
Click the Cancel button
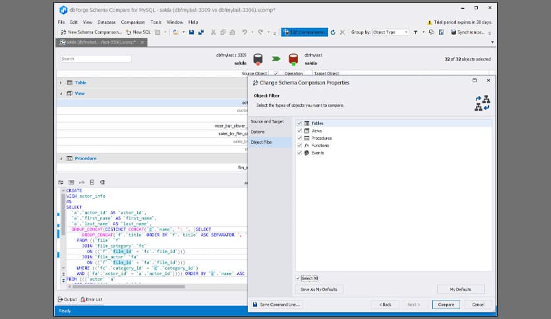coord(478,304)
